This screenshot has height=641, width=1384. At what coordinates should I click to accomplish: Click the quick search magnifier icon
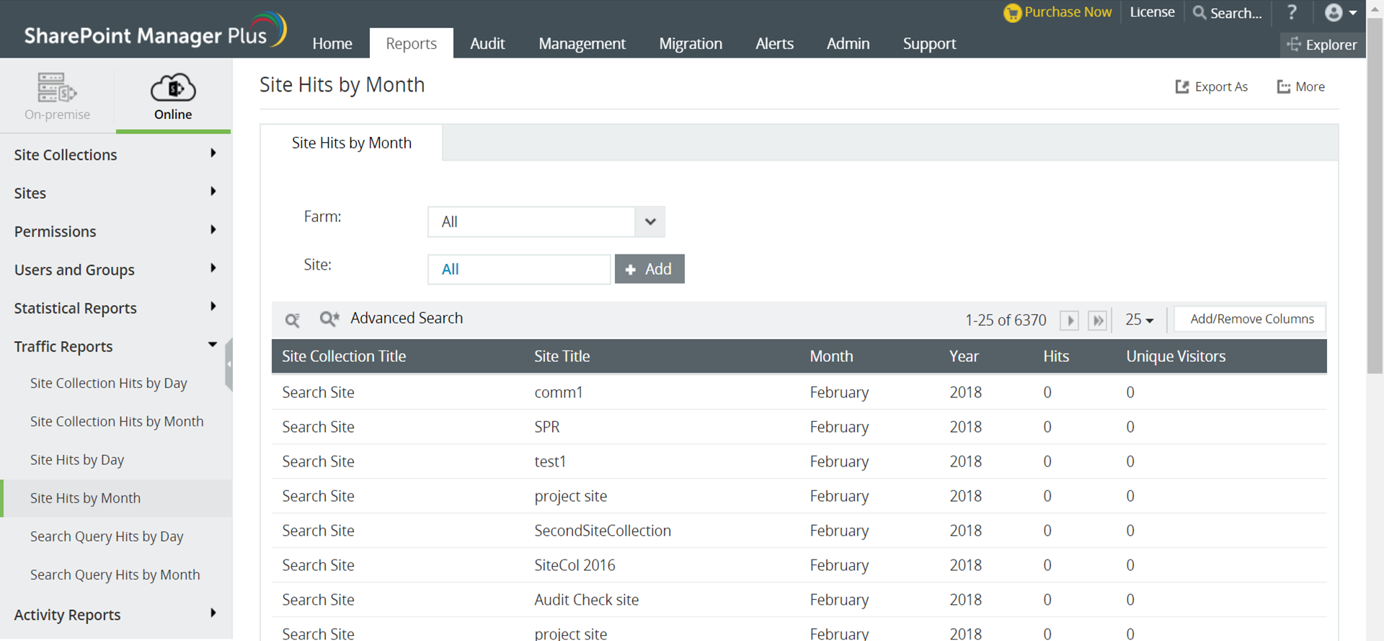coord(292,319)
